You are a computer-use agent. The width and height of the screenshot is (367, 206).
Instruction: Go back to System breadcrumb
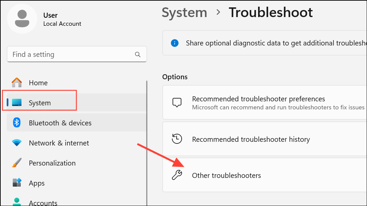pyautogui.click(x=184, y=12)
